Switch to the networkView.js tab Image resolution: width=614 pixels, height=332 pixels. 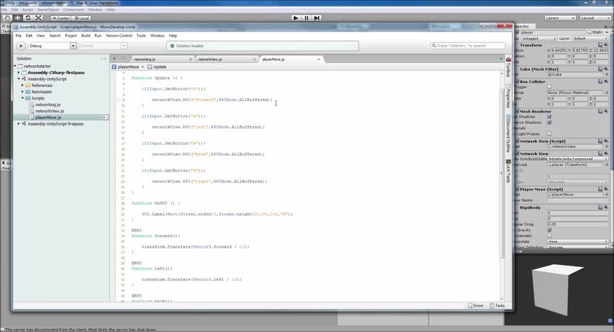point(210,59)
